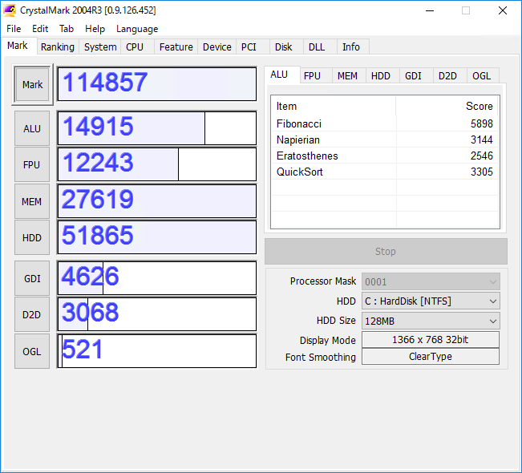Open the Language menu
The image size is (522, 473).
(137, 29)
